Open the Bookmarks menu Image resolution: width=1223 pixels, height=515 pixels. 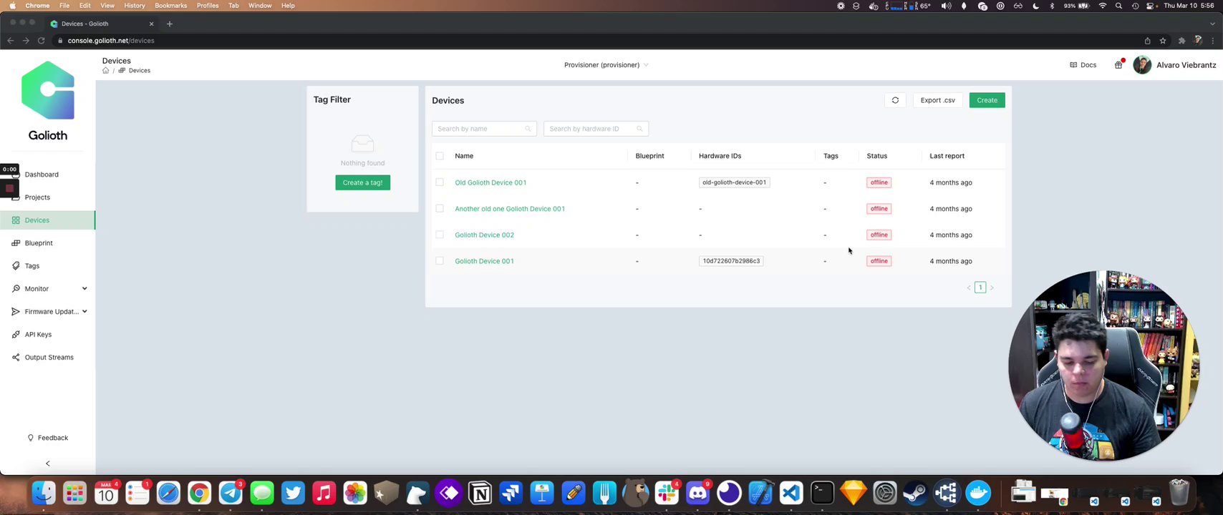click(171, 6)
